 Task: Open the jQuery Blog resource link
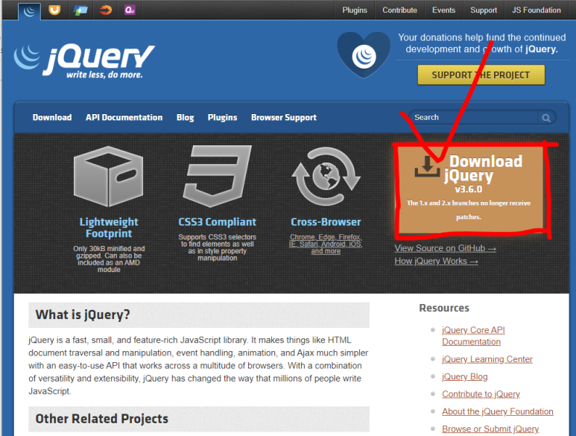click(465, 377)
